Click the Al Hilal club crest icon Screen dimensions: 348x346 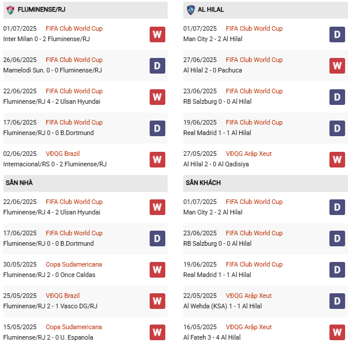pyautogui.click(x=191, y=10)
